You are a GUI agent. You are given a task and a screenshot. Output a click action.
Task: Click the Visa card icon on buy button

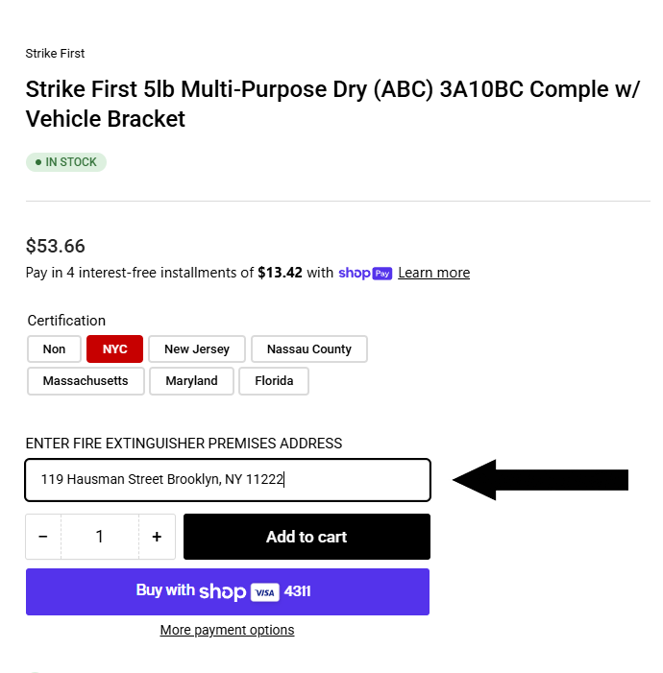[x=264, y=592]
